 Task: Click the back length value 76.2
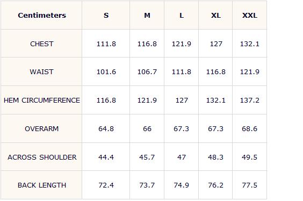click(x=215, y=185)
